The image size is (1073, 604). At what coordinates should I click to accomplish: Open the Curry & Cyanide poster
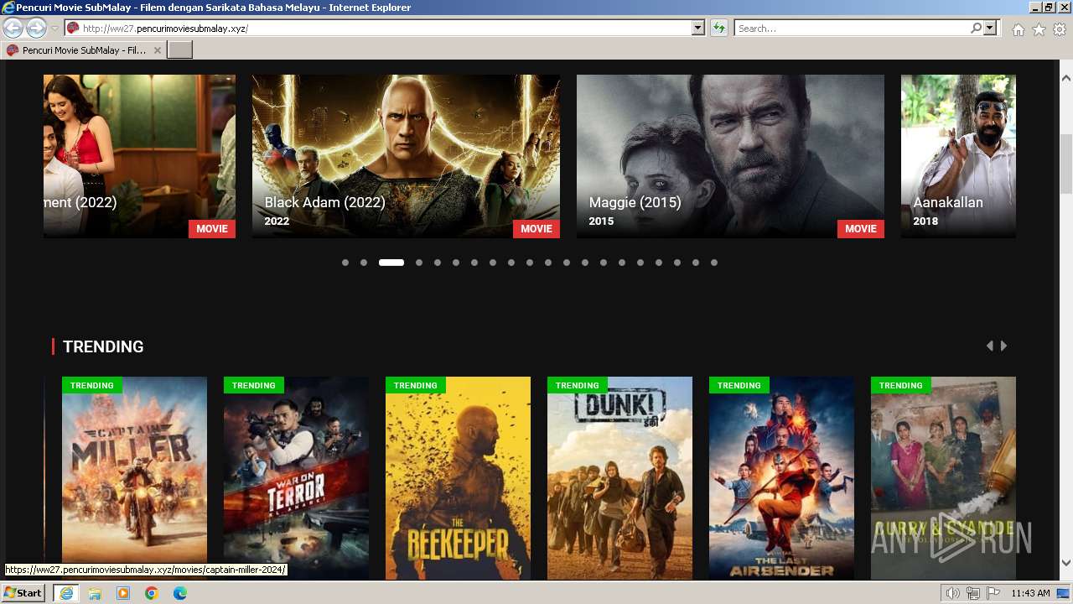click(943, 478)
